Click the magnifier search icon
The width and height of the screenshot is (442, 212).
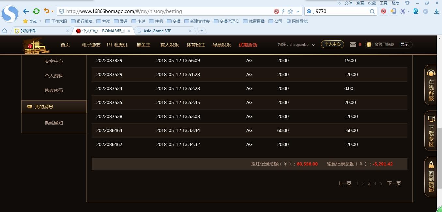pos(372,11)
